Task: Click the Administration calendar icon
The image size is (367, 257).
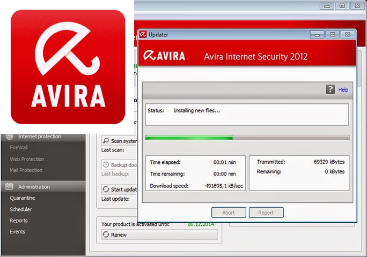Action: click(9, 186)
